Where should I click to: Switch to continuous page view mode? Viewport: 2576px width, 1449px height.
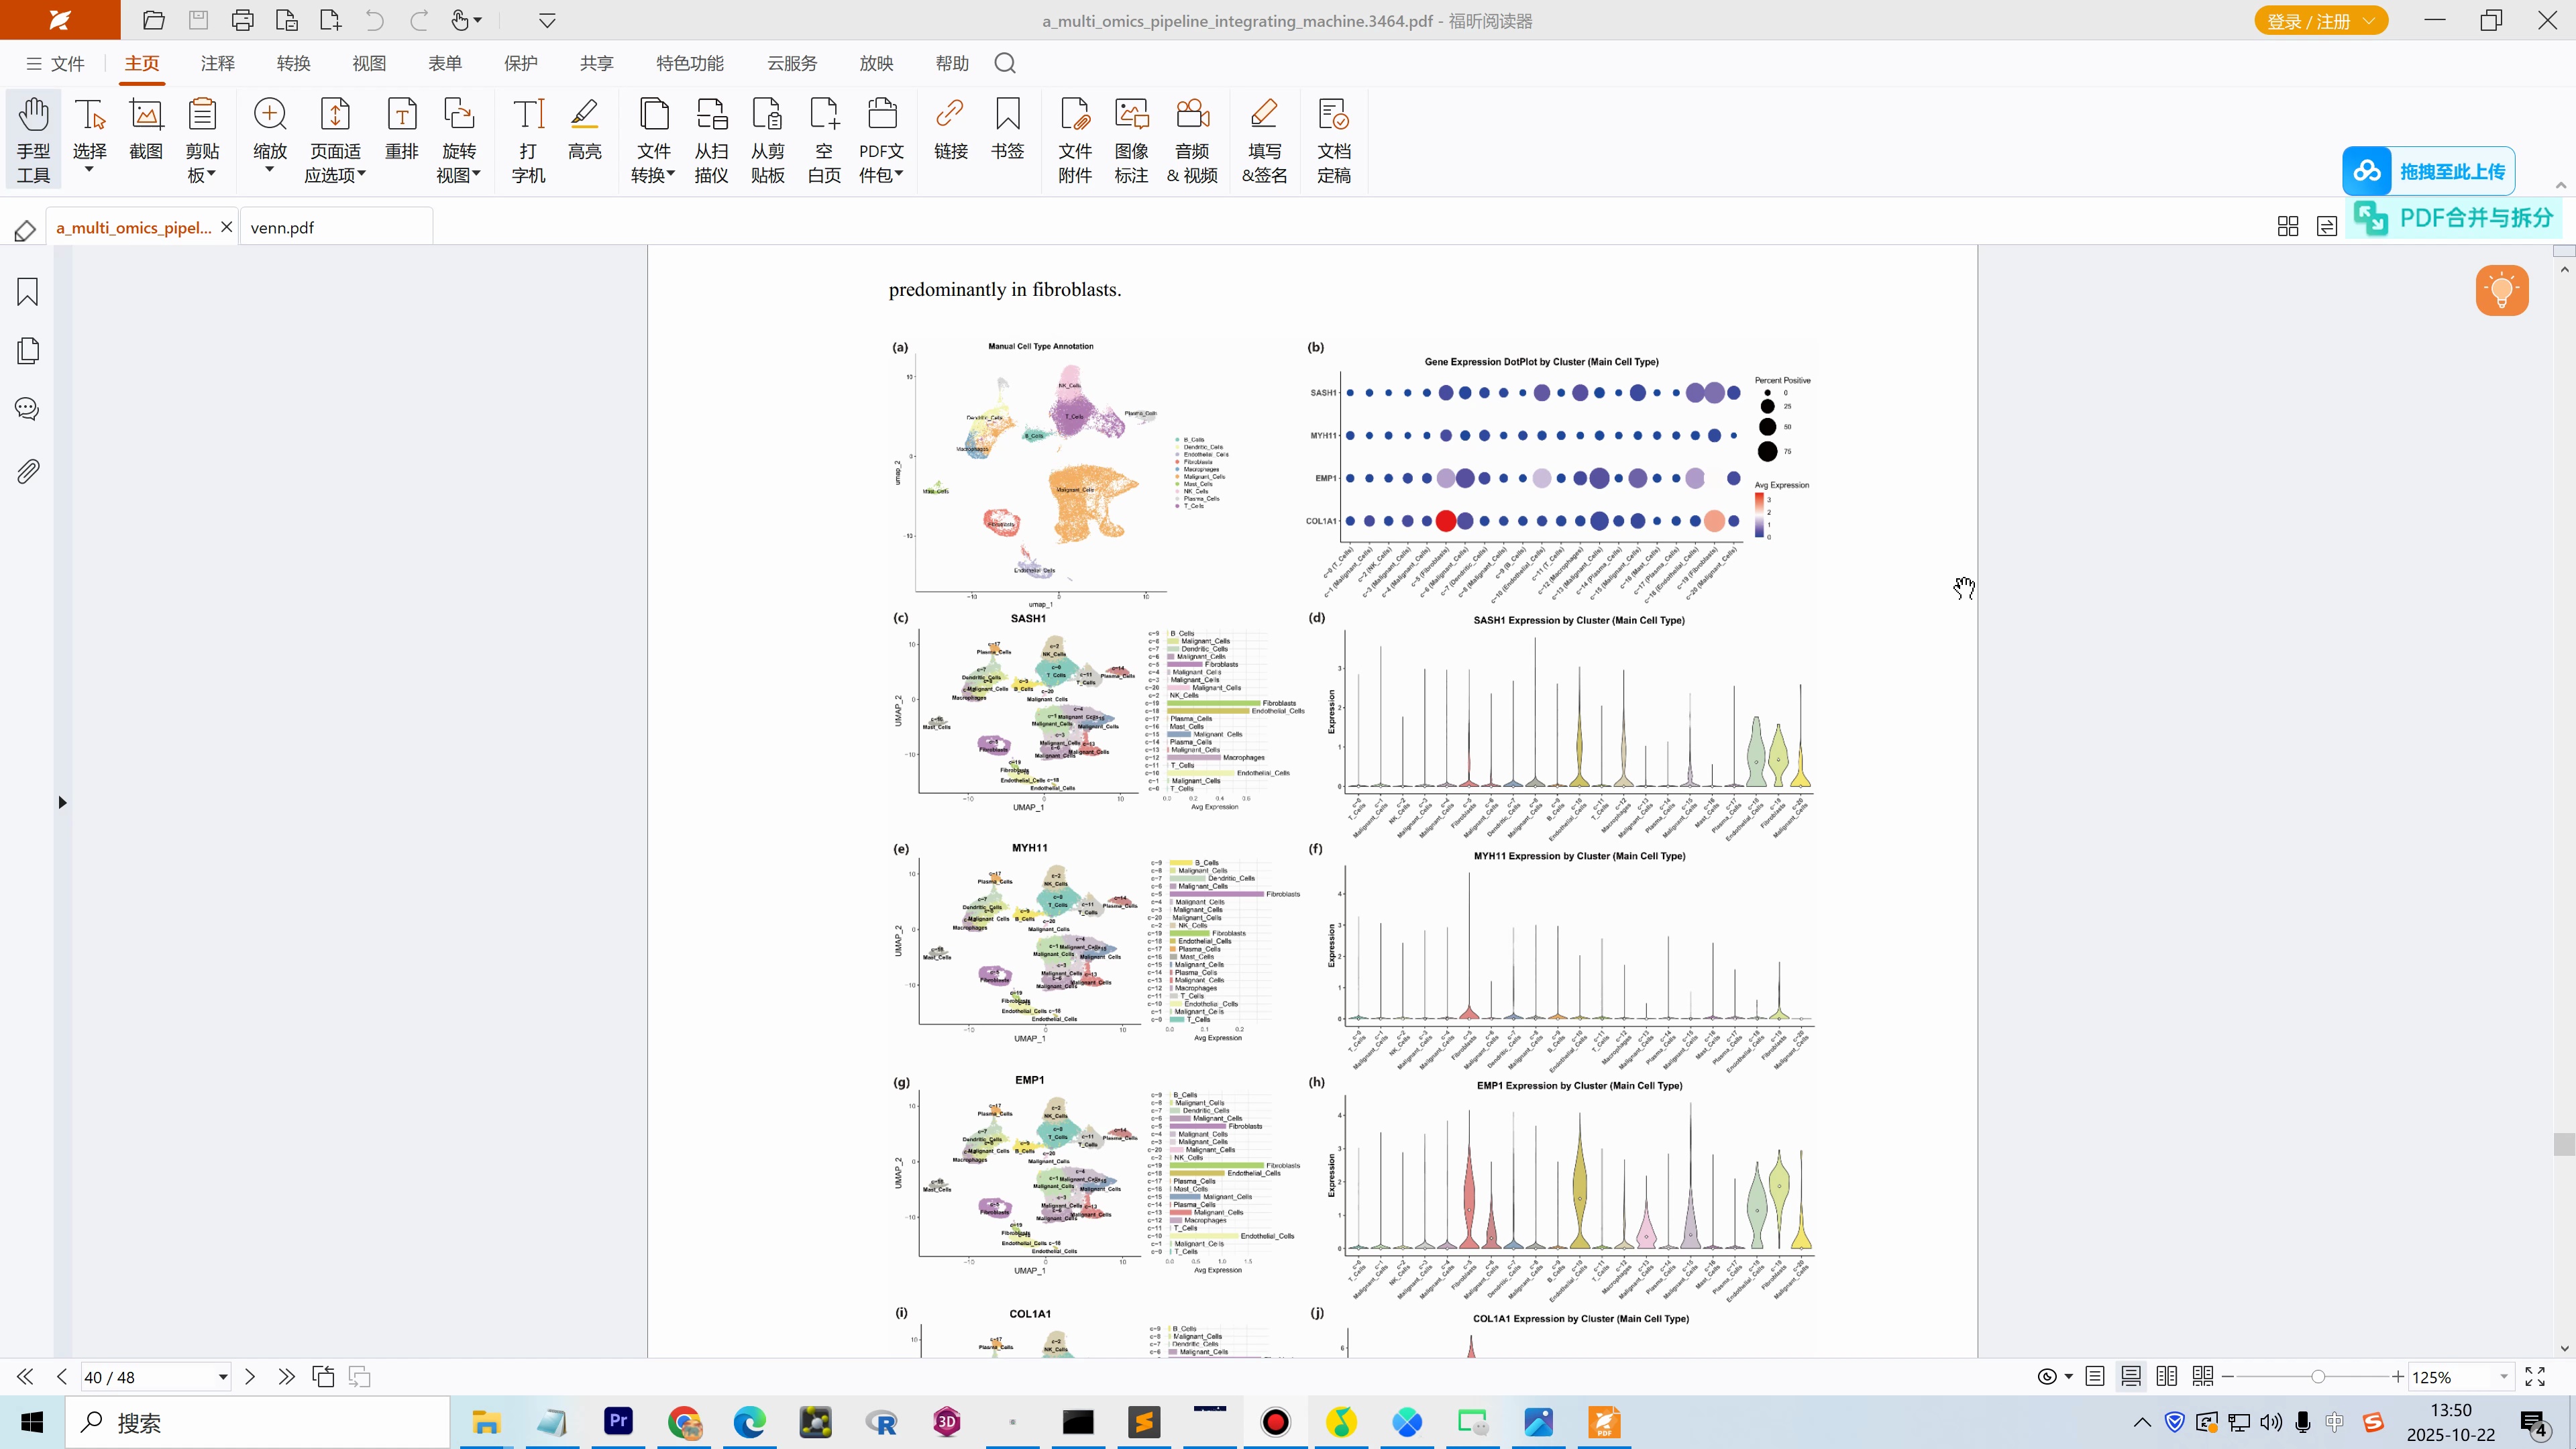(2131, 1377)
